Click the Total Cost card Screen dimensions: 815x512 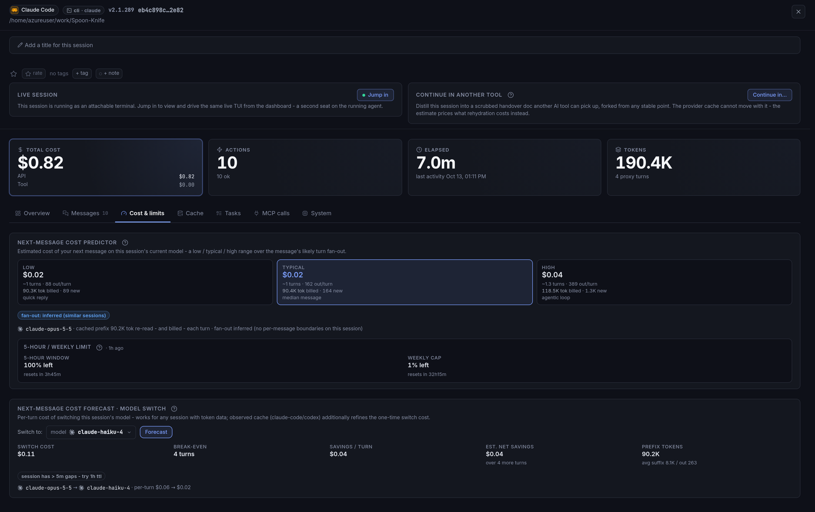(106, 167)
